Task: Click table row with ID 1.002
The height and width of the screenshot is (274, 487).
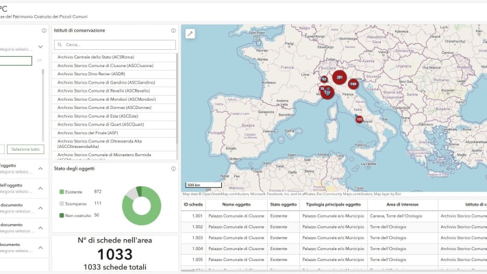Action: coord(334,227)
